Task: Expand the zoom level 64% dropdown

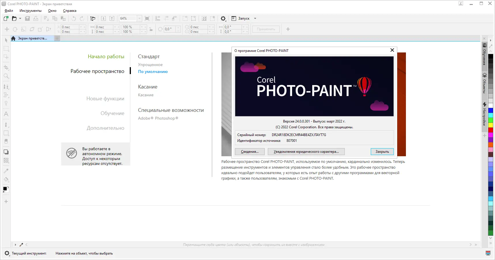Action: [139, 18]
